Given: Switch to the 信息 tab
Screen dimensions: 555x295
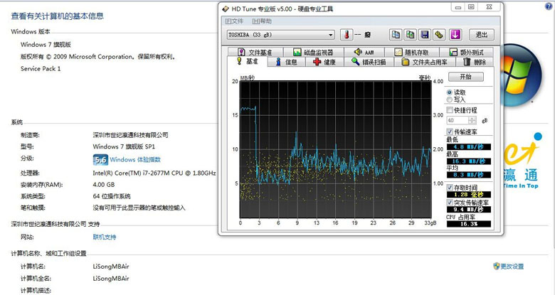Looking at the screenshot, I should tap(286, 62).
